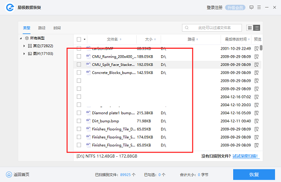Switch to the 类型 tab

[x=27, y=28]
